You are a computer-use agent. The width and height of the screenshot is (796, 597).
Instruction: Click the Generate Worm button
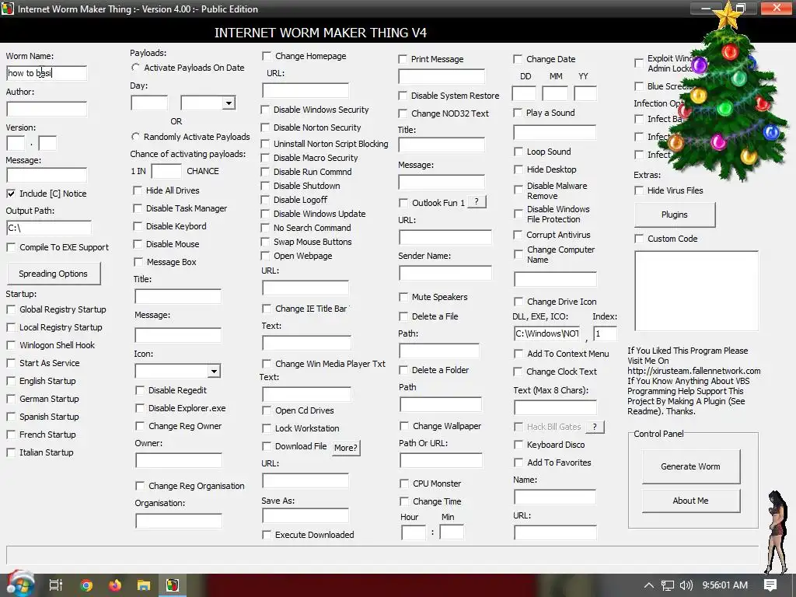tap(690, 466)
